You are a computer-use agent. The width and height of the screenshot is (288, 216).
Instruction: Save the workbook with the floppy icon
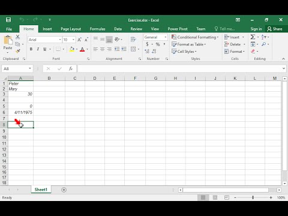8,20
